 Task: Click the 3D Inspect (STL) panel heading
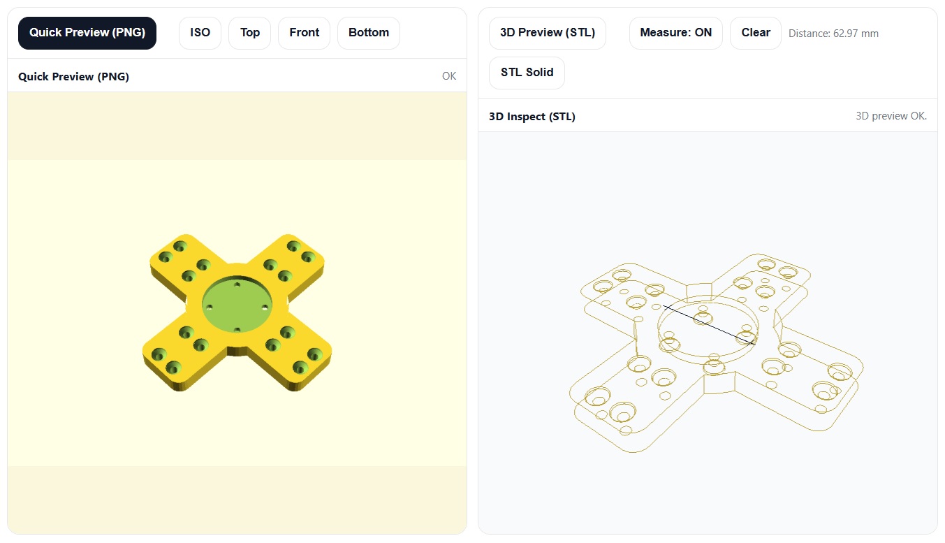click(x=532, y=117)
